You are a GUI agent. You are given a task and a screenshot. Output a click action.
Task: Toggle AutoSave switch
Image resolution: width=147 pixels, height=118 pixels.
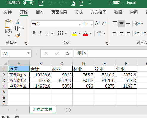(29, 3)
